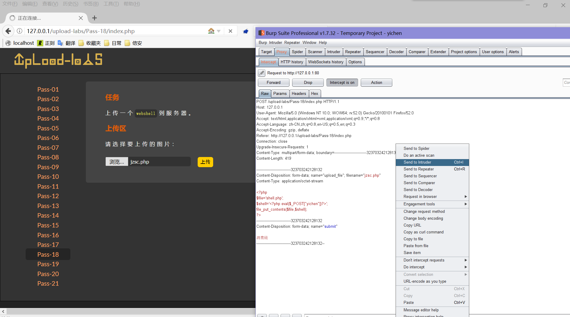Viewport: 570px width, 317px height.
Task: Expand Do intercept submenu
Action: 432,267
